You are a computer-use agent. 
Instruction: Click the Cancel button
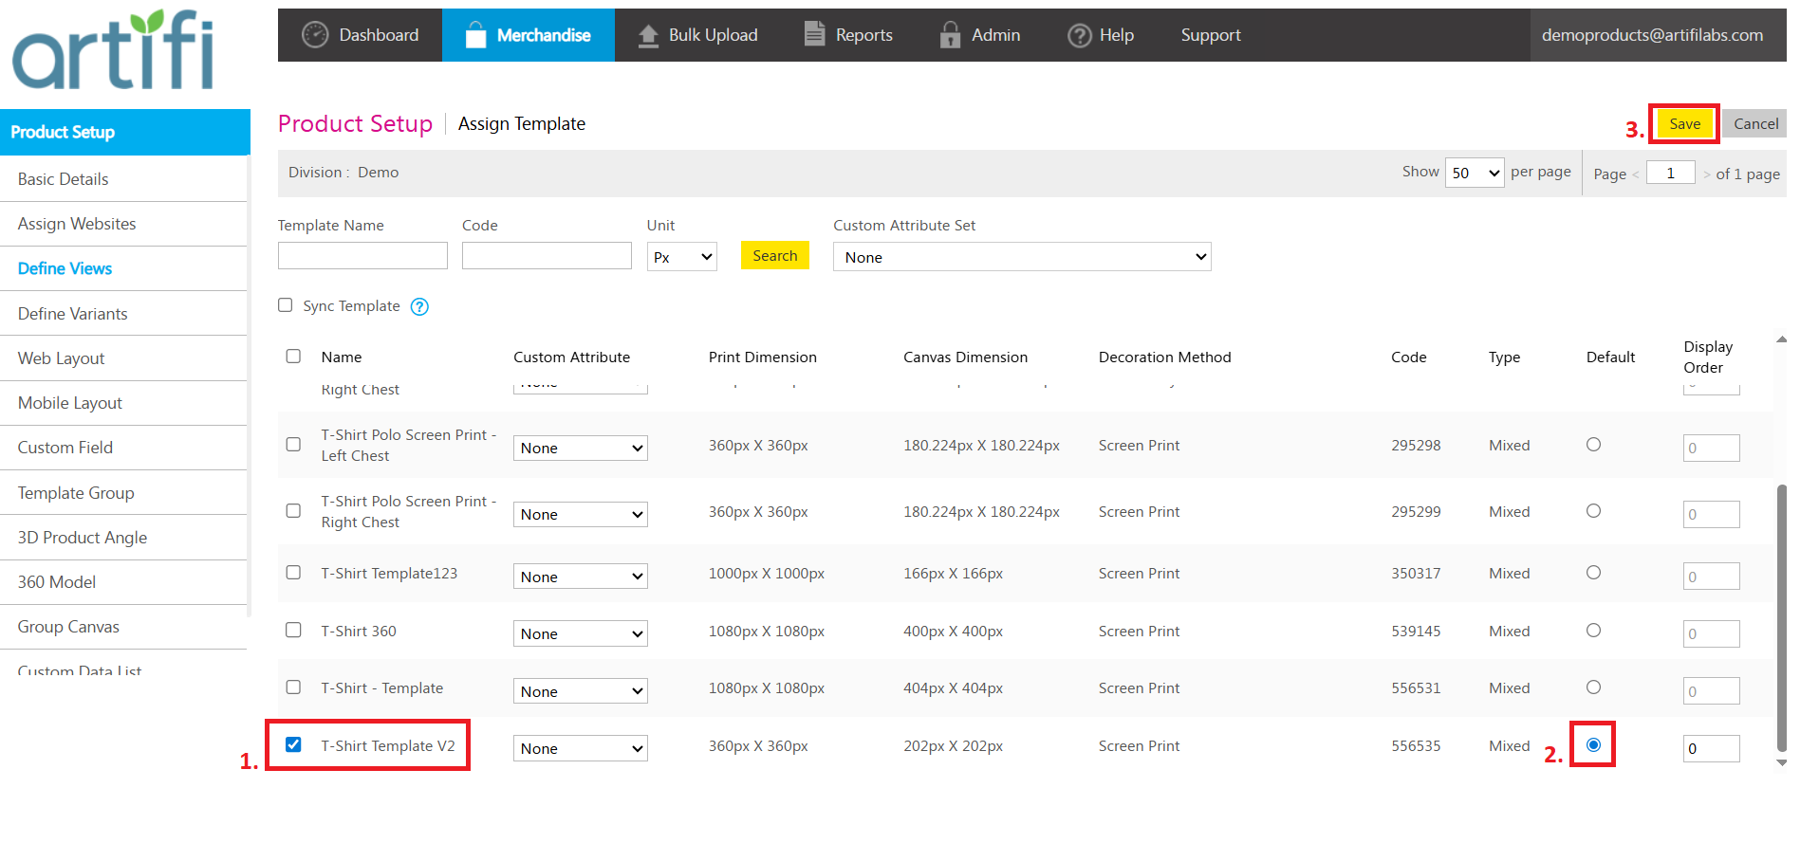1755,124
